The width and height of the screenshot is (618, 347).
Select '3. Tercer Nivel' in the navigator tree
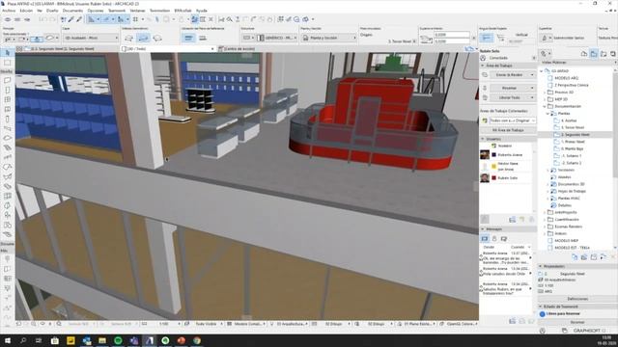[573, 127]
